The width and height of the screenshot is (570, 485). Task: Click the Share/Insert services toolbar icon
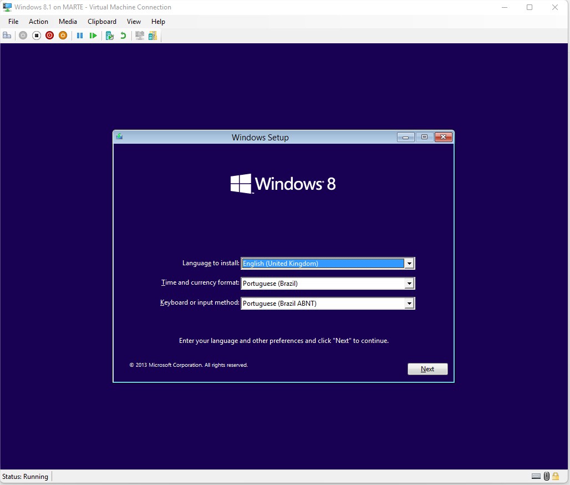(x=152, y=36)
